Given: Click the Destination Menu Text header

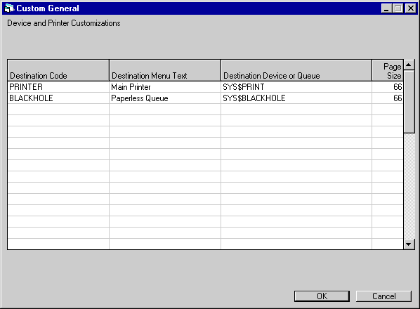Looking at the screenshot, I should (165, 70).
